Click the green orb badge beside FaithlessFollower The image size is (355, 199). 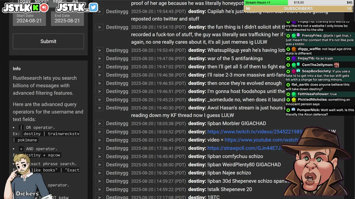[x=294, y=94]
